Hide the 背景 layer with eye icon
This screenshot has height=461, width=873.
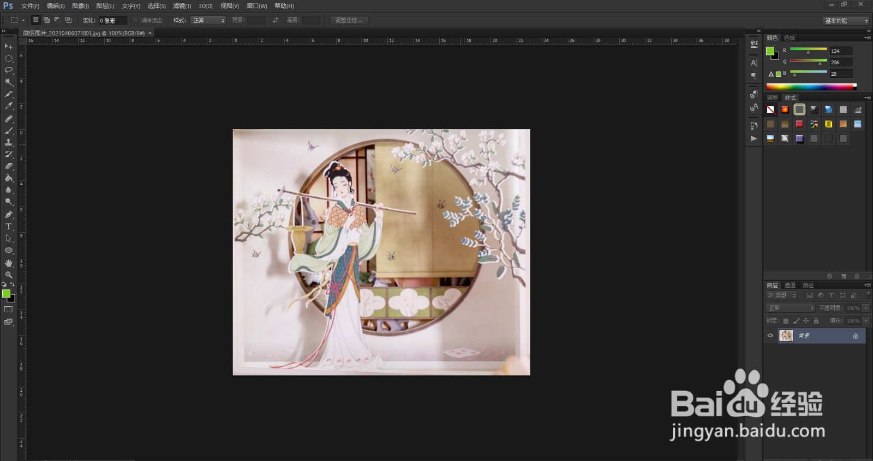tap(770, 336)
